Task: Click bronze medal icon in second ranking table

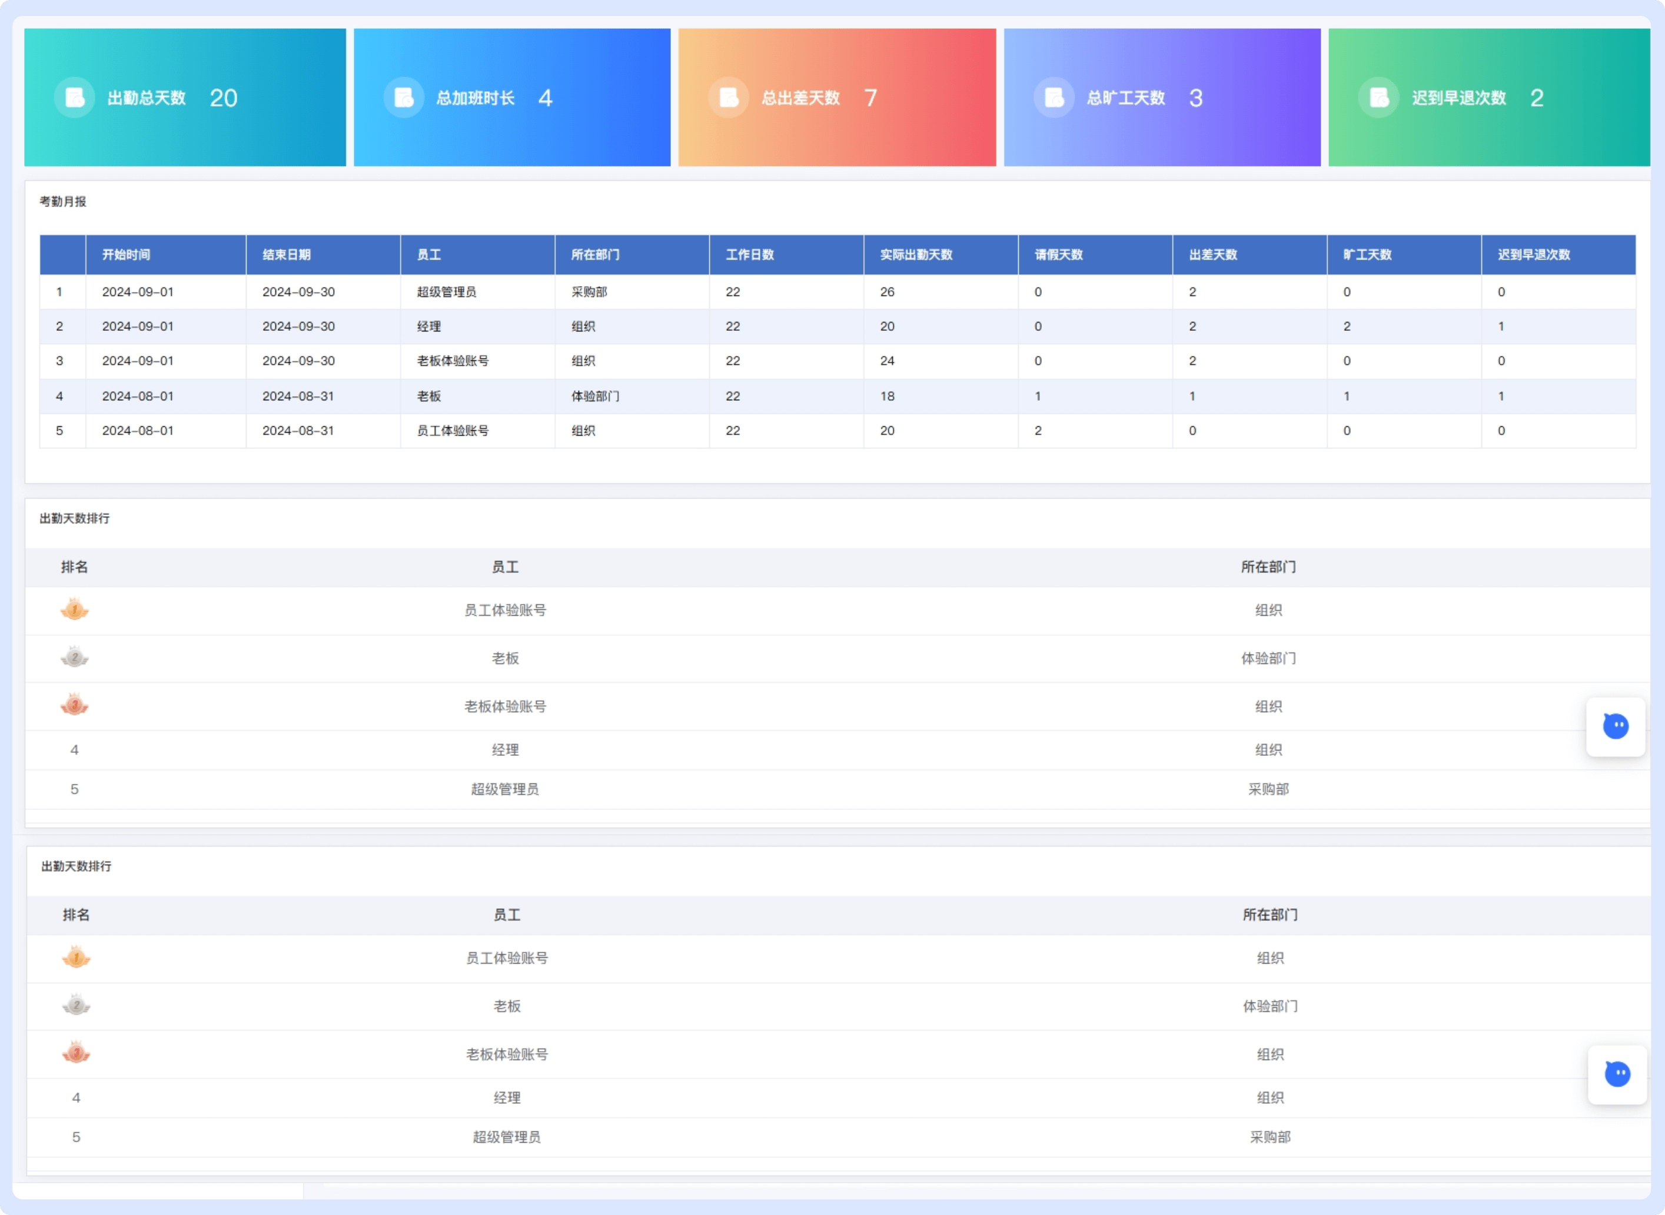Action: click(x=76, y=1053)
